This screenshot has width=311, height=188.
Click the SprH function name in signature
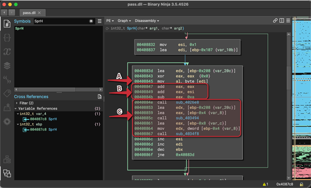point(131,29)
